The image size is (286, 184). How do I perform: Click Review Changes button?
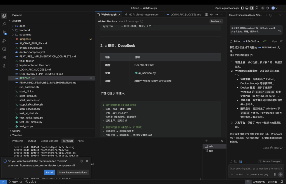pyautogui.click(x=270, y=161)
